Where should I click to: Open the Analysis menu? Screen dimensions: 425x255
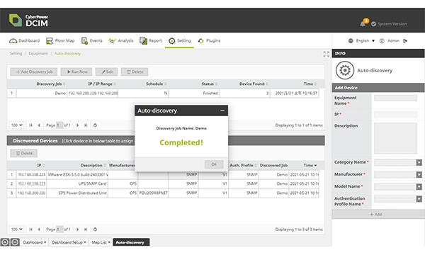coord(121,40)
